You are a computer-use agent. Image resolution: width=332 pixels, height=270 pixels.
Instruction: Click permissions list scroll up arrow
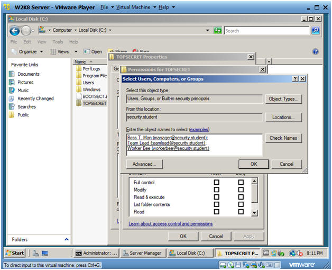(254, 181)
